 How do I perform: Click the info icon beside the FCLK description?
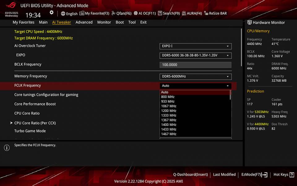point(7,148)
